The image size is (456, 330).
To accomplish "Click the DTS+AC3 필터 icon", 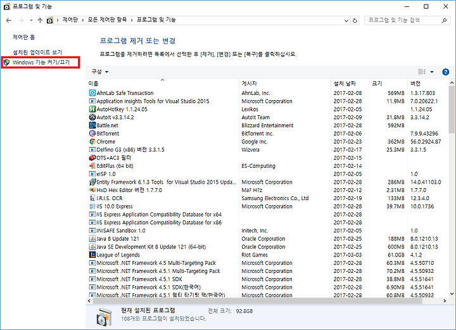I will point(92,158).
